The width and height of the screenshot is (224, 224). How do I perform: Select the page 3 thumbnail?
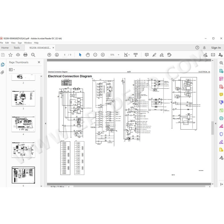tap(23, 98)
